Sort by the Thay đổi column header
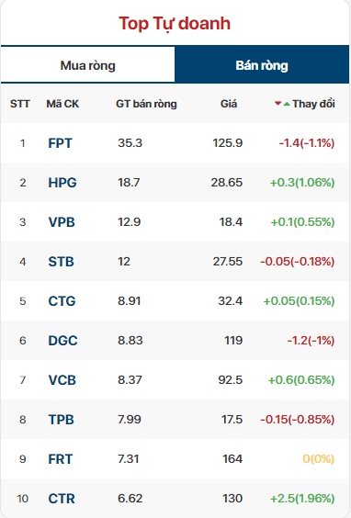 (313, 104)
